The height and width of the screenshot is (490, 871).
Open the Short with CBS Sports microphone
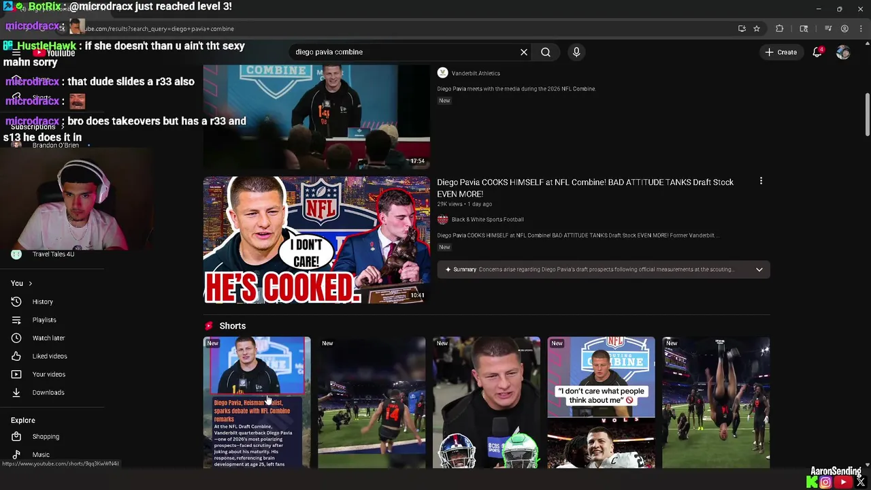point(487,402)
